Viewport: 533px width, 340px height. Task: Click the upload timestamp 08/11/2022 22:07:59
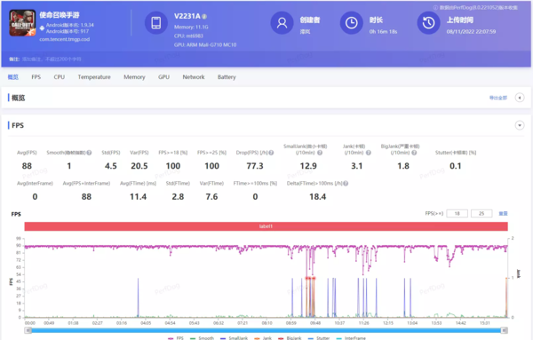click(471, 32)
